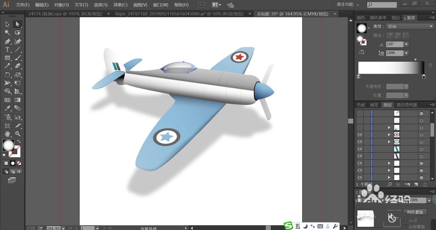436x230 pixels.
Task: Click the gradient angle input field
Action: point(395,44)
